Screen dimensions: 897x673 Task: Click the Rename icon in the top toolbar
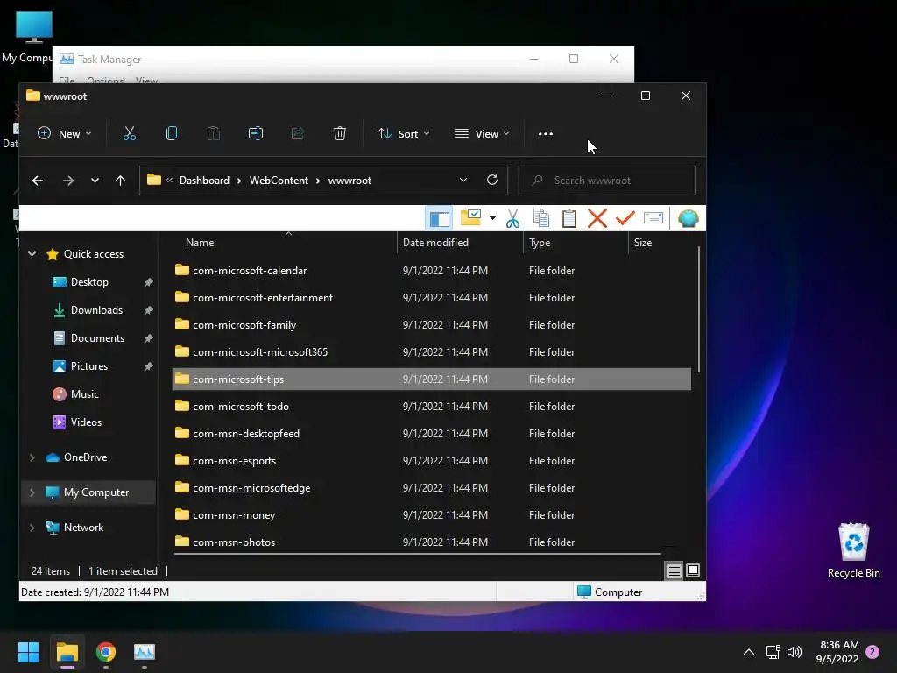[255, 133]
